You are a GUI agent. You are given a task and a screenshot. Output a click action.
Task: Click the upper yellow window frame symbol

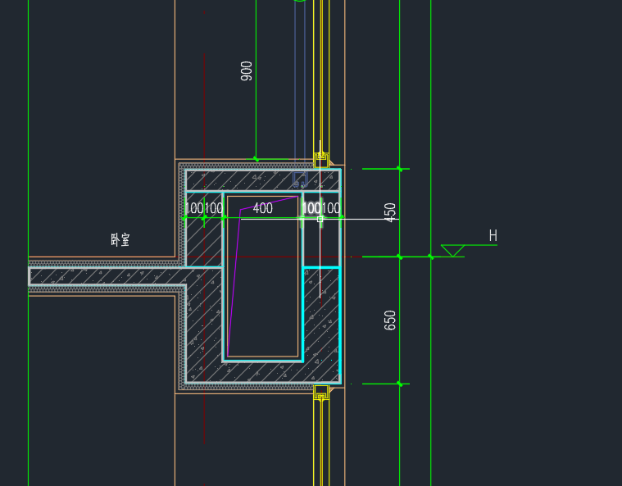[321, 159]
